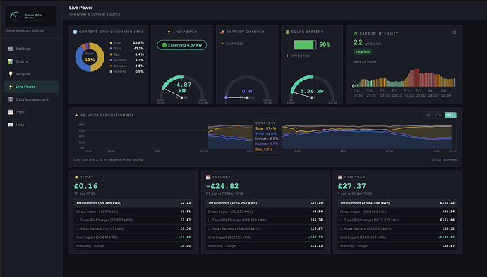Click the green dot in Exporting badge
487x277 pixels.
coord(164,45)
